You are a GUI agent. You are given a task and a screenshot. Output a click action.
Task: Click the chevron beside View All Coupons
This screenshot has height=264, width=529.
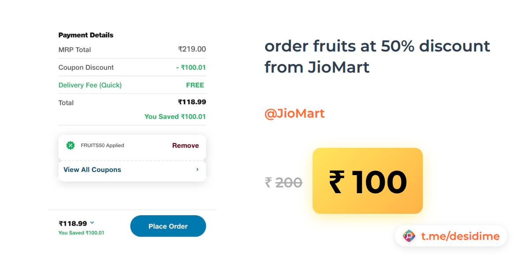point(197,169)
